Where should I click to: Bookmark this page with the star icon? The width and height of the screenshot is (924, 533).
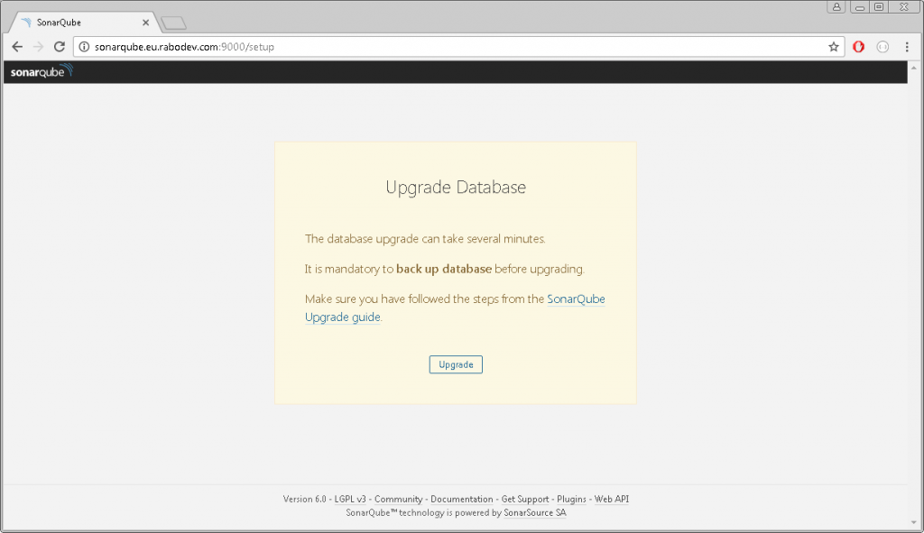(x=833, y=47)
